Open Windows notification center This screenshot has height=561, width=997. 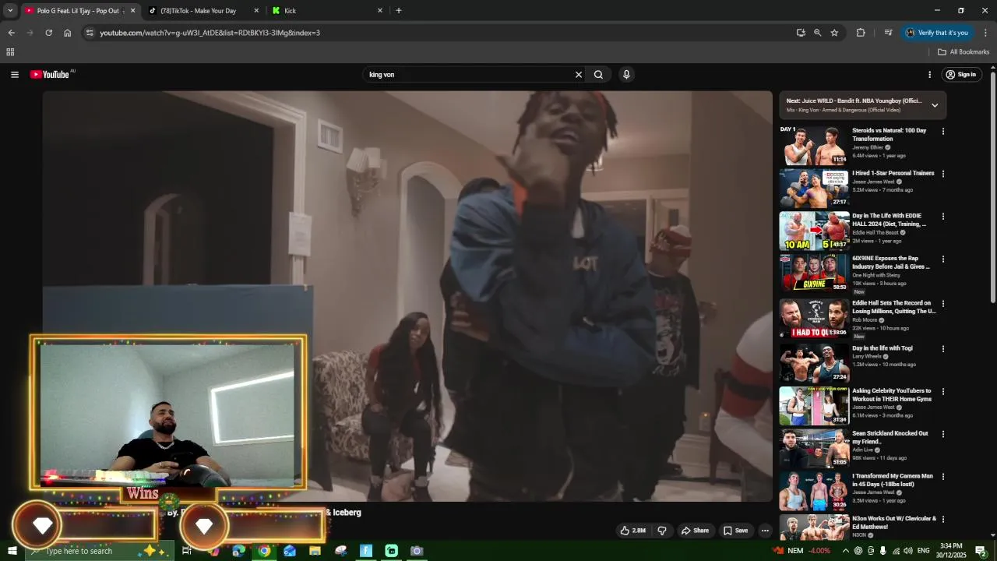point(981,551)
